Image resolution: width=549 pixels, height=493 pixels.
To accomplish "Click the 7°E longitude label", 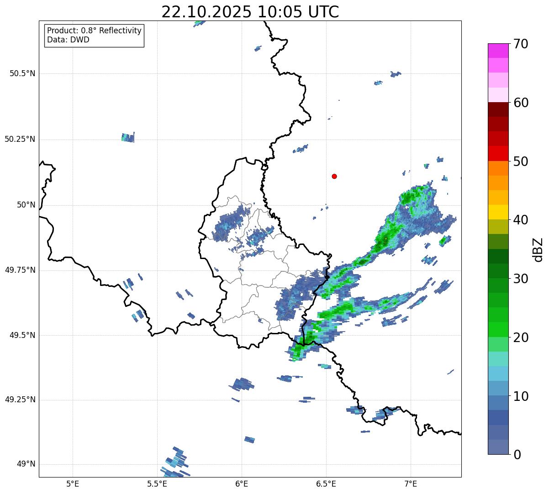I will (x=411, y=483).
